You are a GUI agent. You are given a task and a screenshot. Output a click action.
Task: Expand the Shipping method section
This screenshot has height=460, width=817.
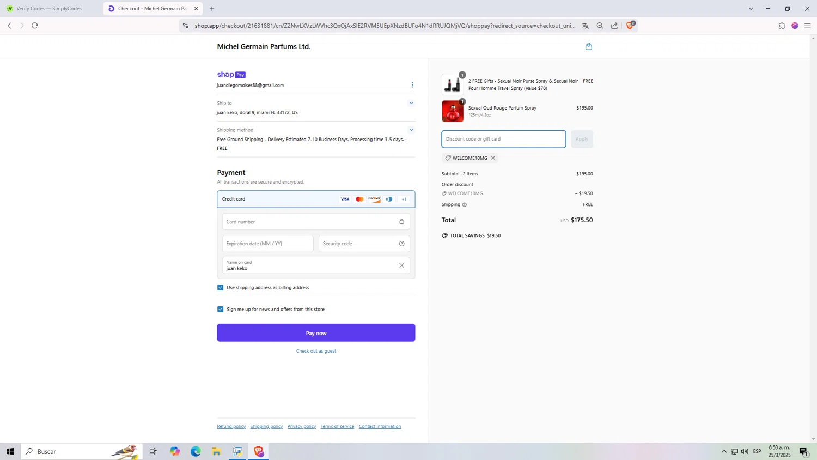coord(411,130)
